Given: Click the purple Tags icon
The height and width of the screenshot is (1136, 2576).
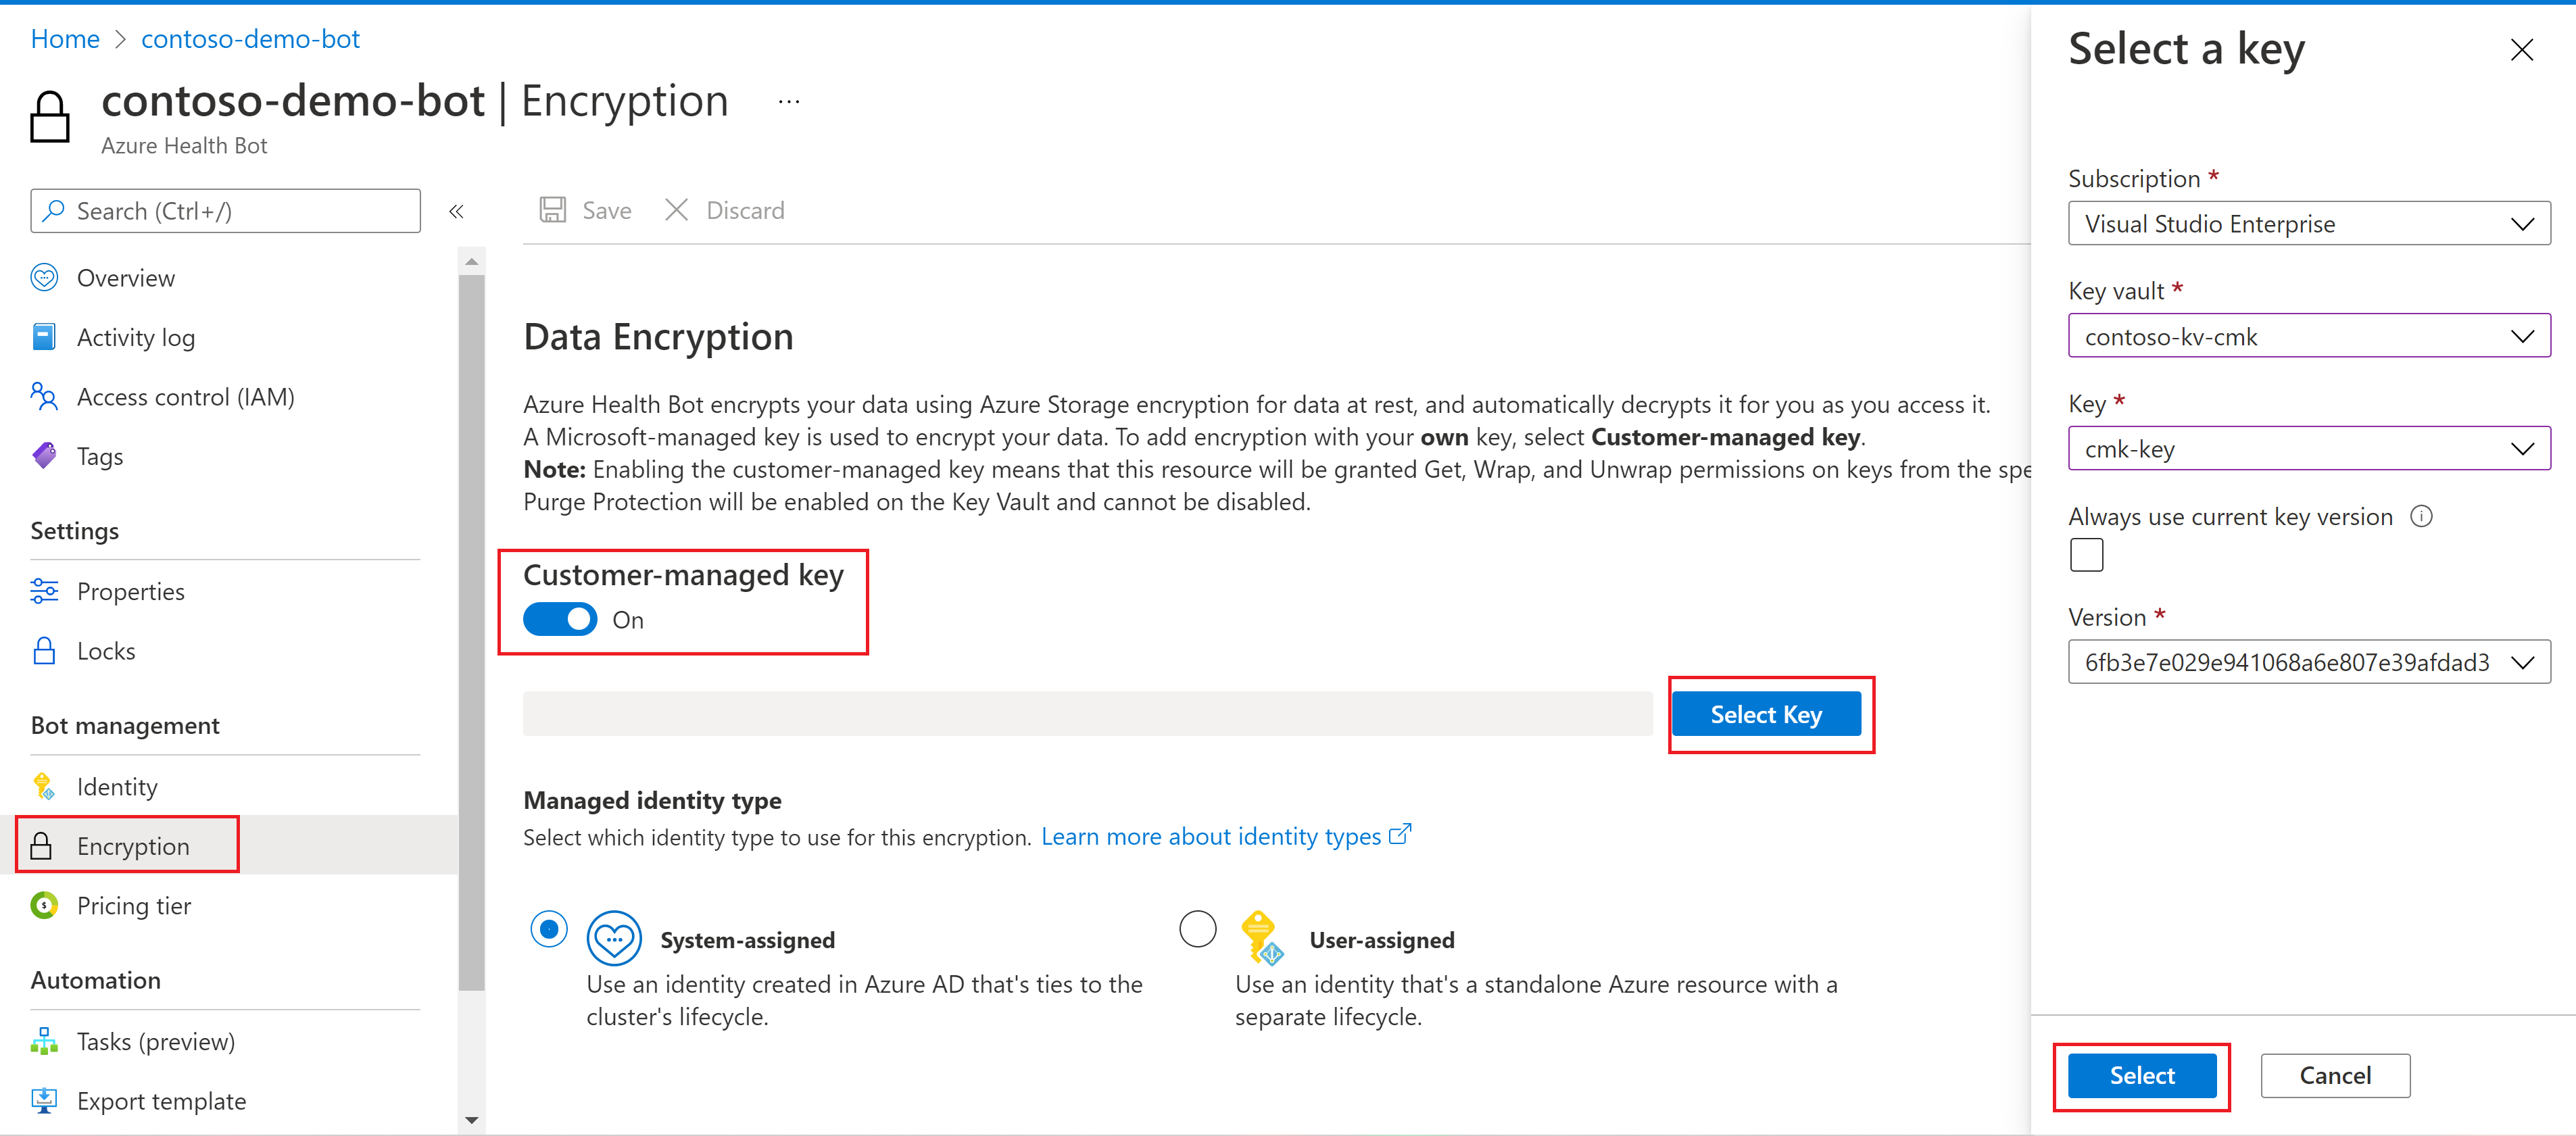Looking at the screenshot, I should [x=44, y=456].
